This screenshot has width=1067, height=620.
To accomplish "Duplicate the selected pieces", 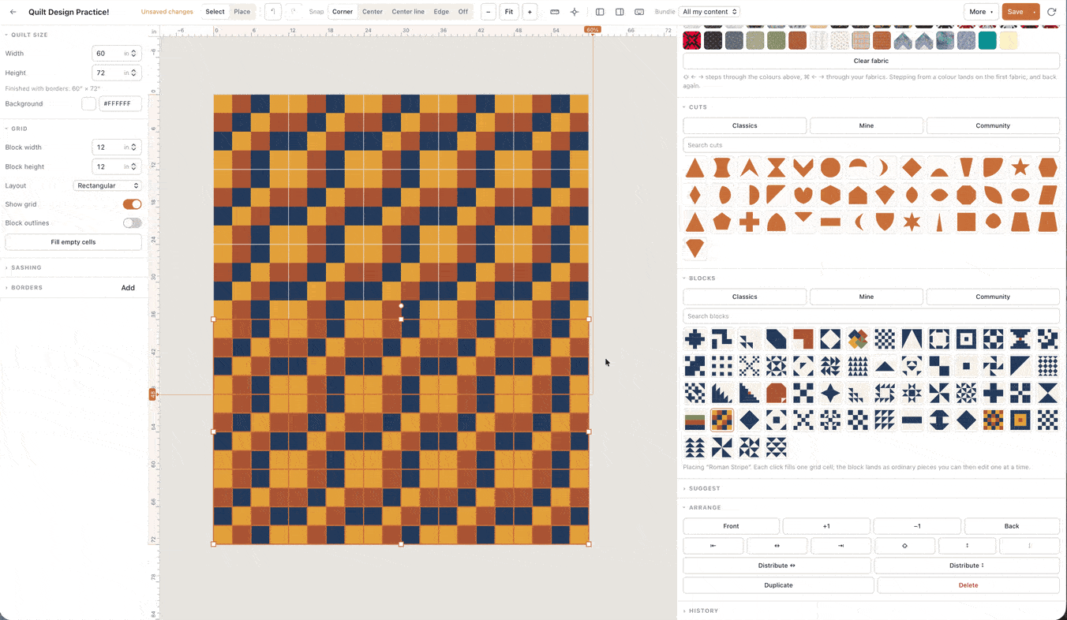I will pyautogui.click(x=778, y=585).
